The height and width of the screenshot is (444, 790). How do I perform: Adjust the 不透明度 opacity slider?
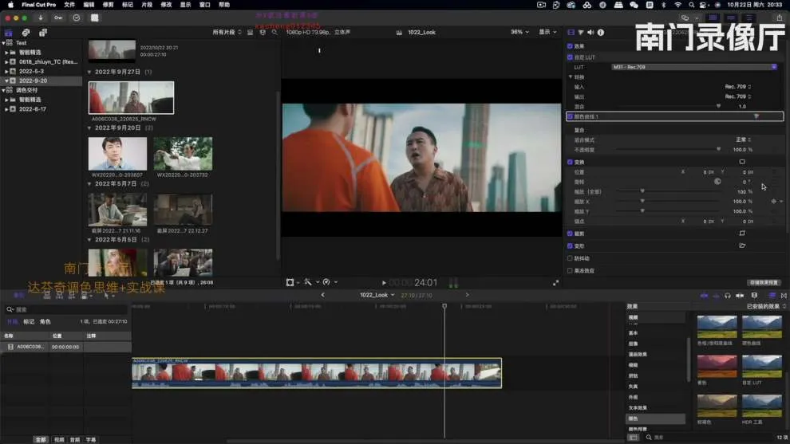coord(718,149)
